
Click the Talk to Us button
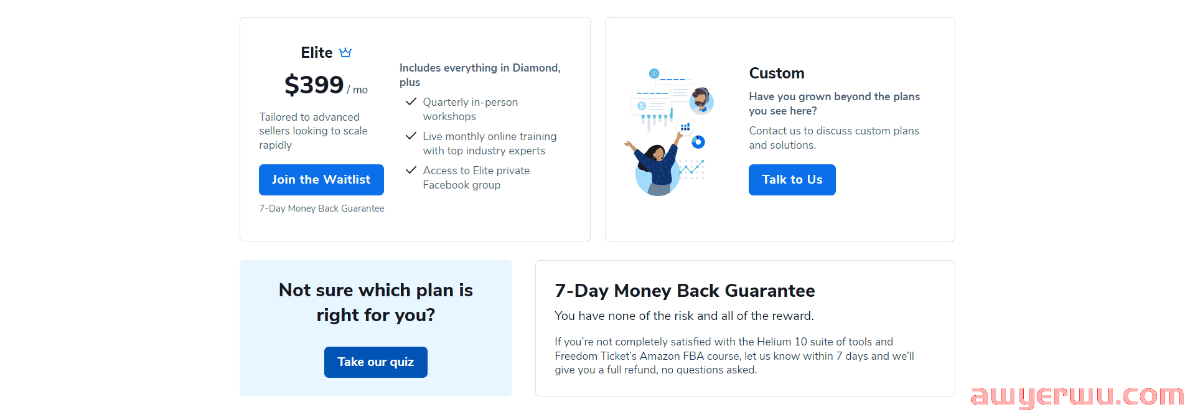pos(792,180)
